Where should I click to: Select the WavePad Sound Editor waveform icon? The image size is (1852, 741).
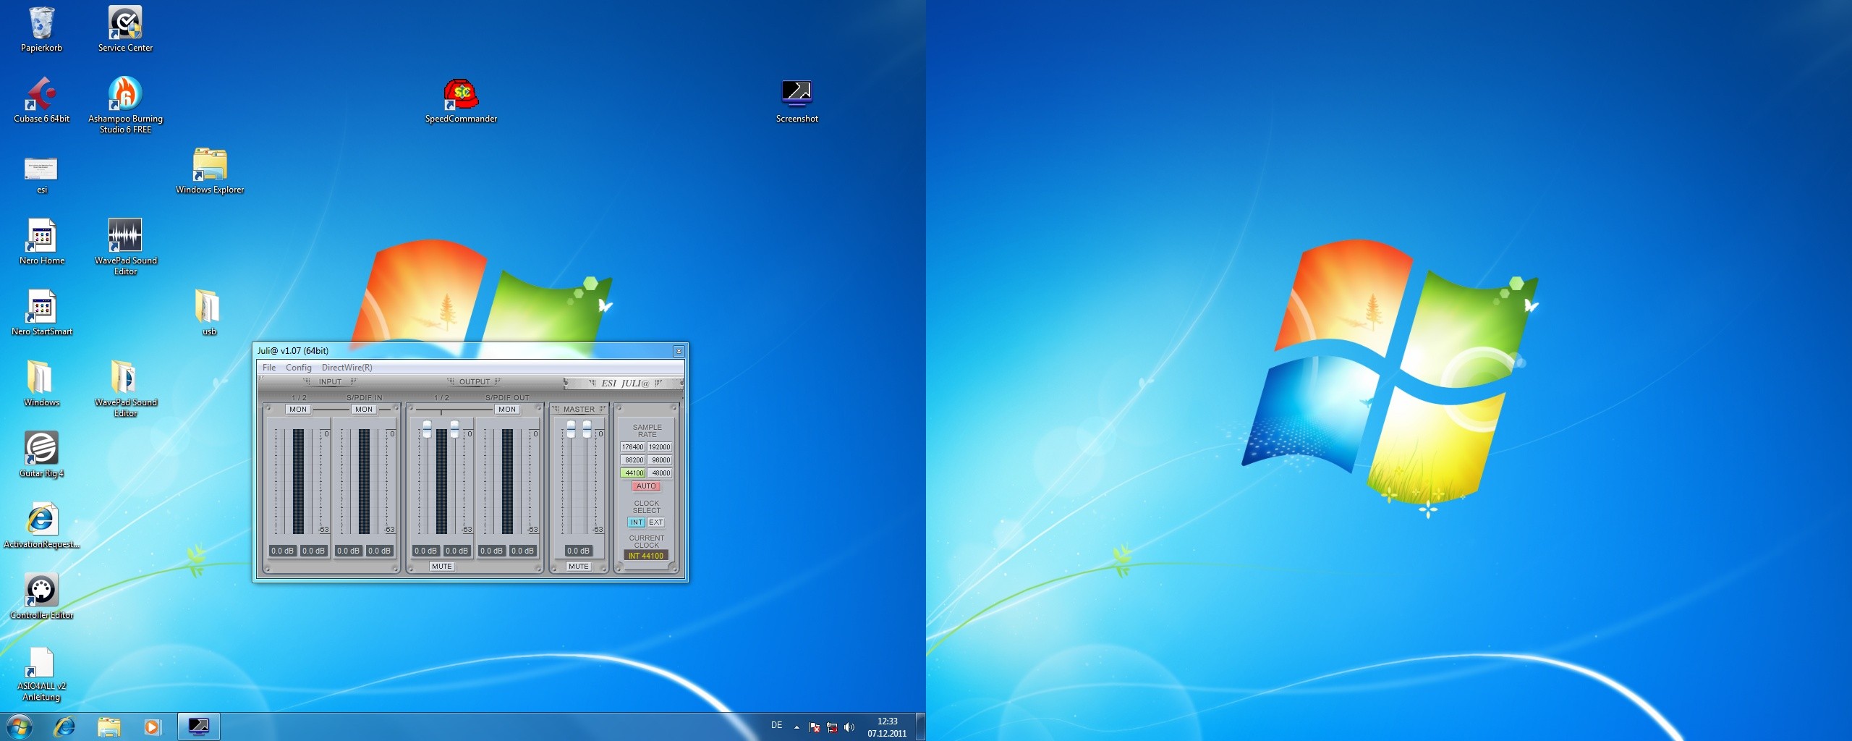(x=125, y=247)
